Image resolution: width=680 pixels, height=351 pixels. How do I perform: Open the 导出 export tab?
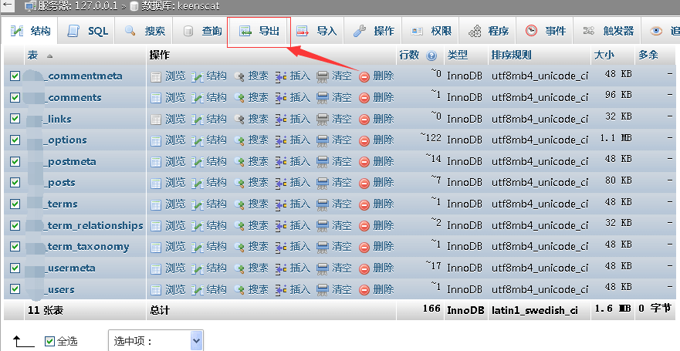pos(259,31)
